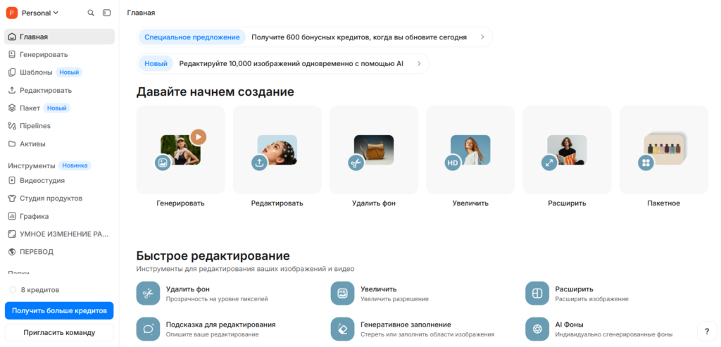The width and height of the screenshot is (721, 347).
Task: Click the grid icon on Пакетное card
Action: [646, 163]
